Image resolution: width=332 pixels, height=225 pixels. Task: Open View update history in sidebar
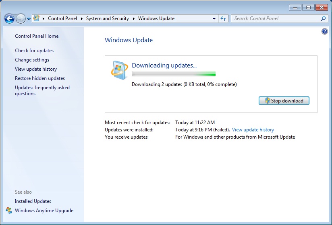point(36,69)
